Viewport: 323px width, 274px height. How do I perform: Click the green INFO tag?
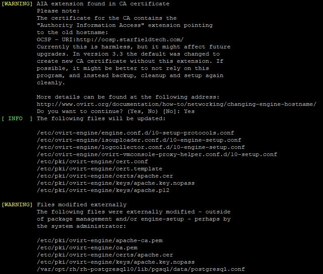coord(16,118)
